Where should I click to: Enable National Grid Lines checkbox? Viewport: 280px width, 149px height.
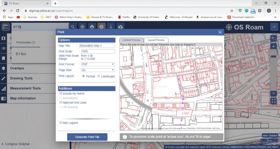pyautogui.click(x=61, y=102)
